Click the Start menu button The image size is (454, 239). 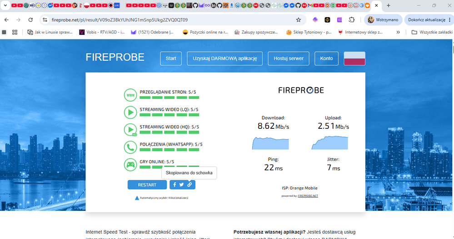point(171,59)
